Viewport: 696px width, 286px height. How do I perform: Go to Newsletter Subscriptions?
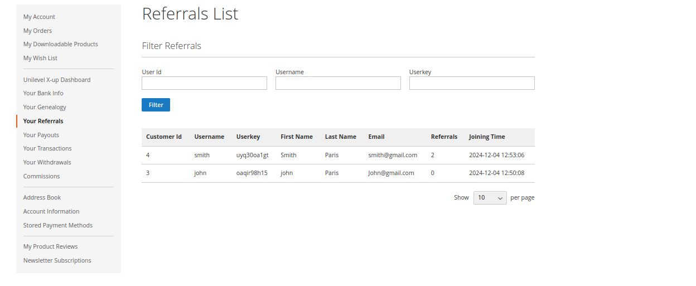57,260
